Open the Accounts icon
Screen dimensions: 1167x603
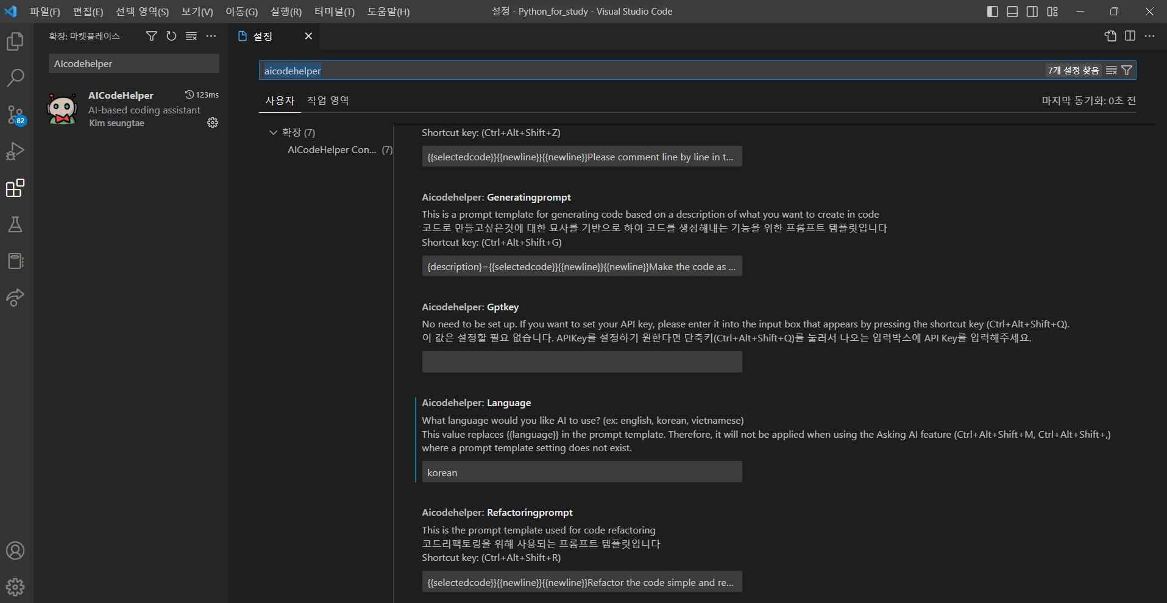coord(15,551)
